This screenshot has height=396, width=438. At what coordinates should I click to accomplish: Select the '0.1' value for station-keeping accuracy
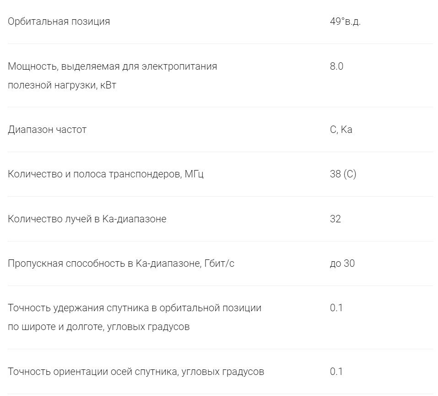point(336,308)
